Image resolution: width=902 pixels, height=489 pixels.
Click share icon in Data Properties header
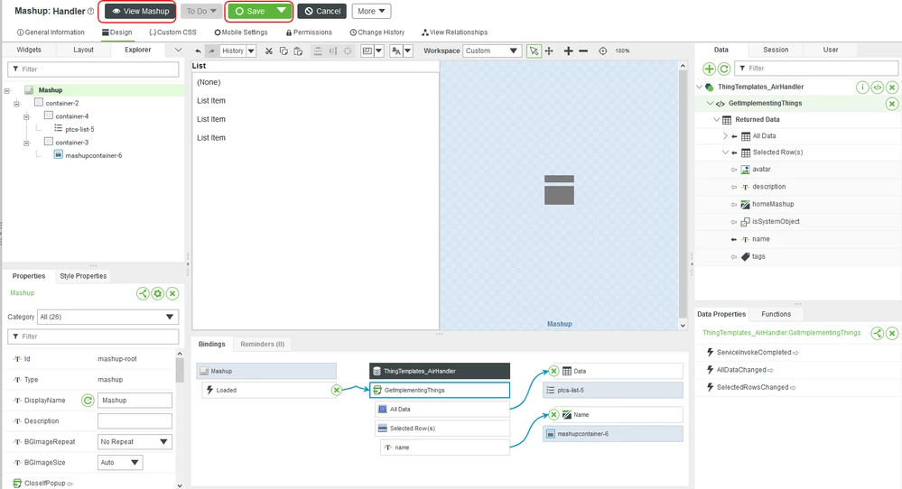878,333
